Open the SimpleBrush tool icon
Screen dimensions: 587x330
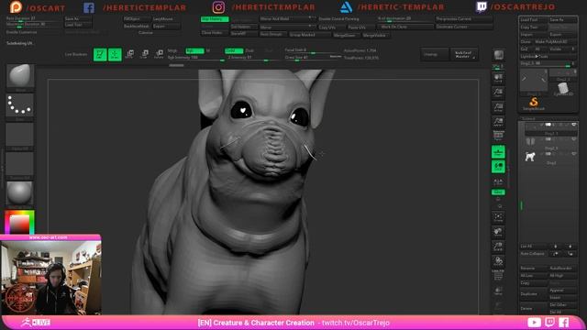534,104
